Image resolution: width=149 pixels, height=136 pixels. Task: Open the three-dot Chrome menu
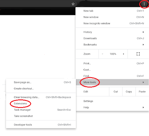pyautogui.click(x=144, y=4)
